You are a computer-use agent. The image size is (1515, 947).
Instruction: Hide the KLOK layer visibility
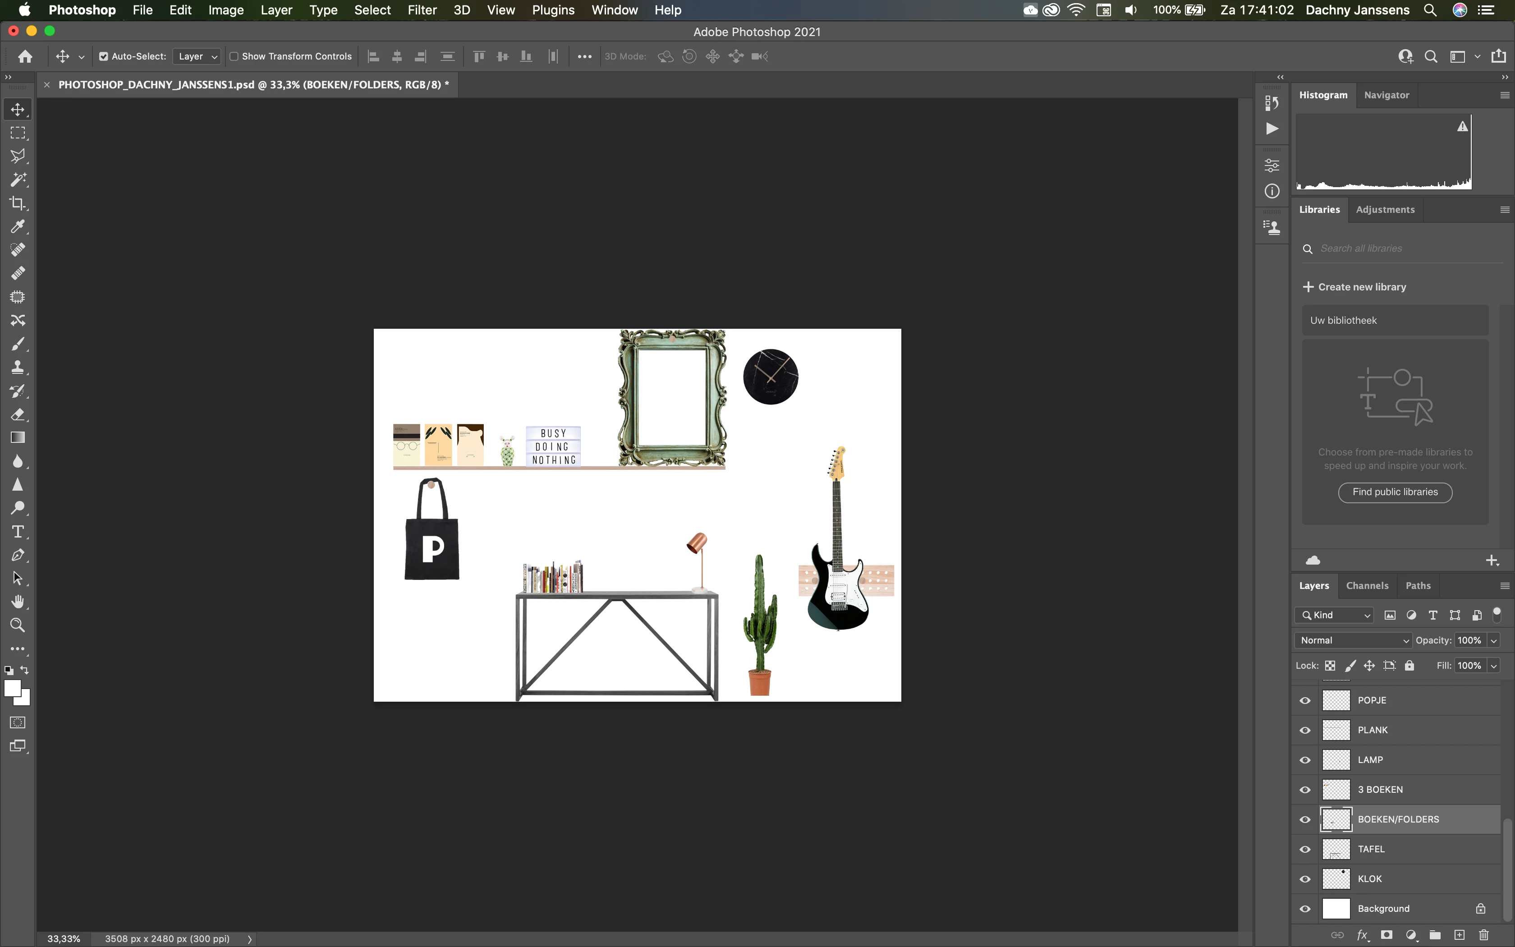point(1305,879)
